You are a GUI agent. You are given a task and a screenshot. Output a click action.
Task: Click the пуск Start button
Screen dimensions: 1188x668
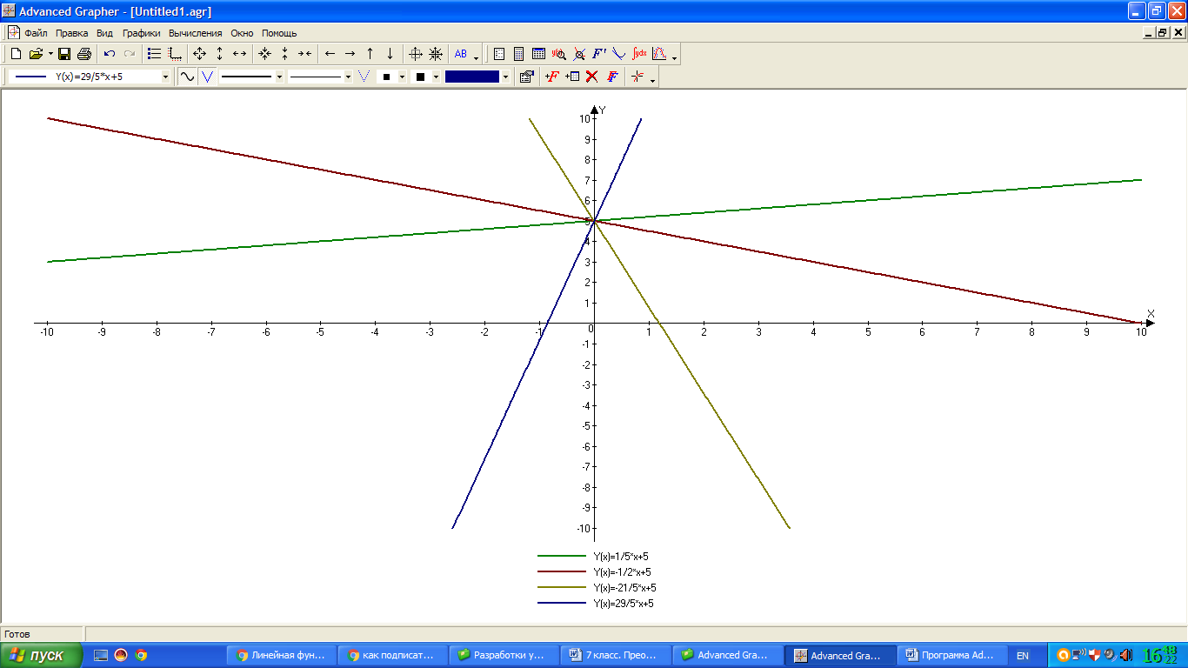[x=42, y=655]
